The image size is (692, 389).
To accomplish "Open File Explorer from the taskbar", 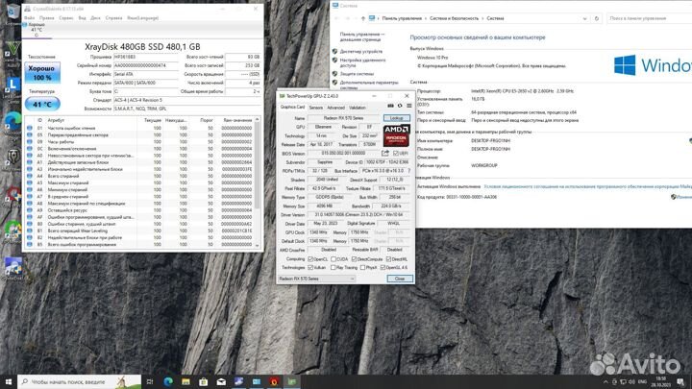I will coord(185,381).
